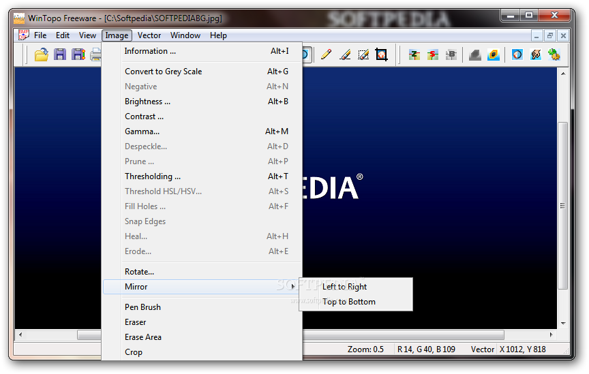Image resolution: width=589 pixels, height=374 pixels.
Task: Click the red S vectorise icon
Action: coord(433,54)
